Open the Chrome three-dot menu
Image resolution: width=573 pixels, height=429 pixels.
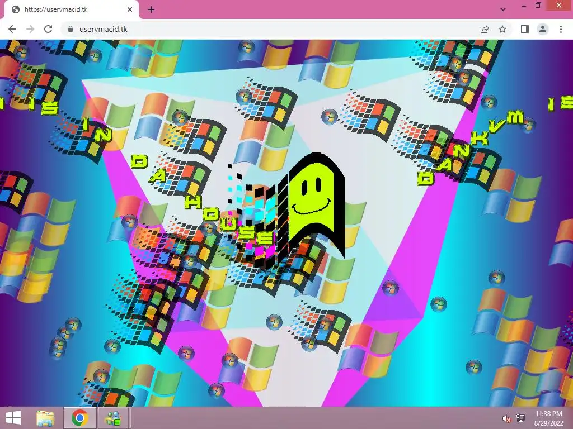pos(561,29)
